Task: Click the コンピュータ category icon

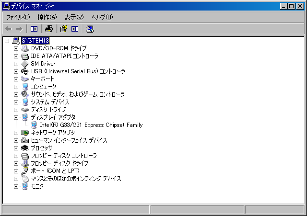Action: 25,87
